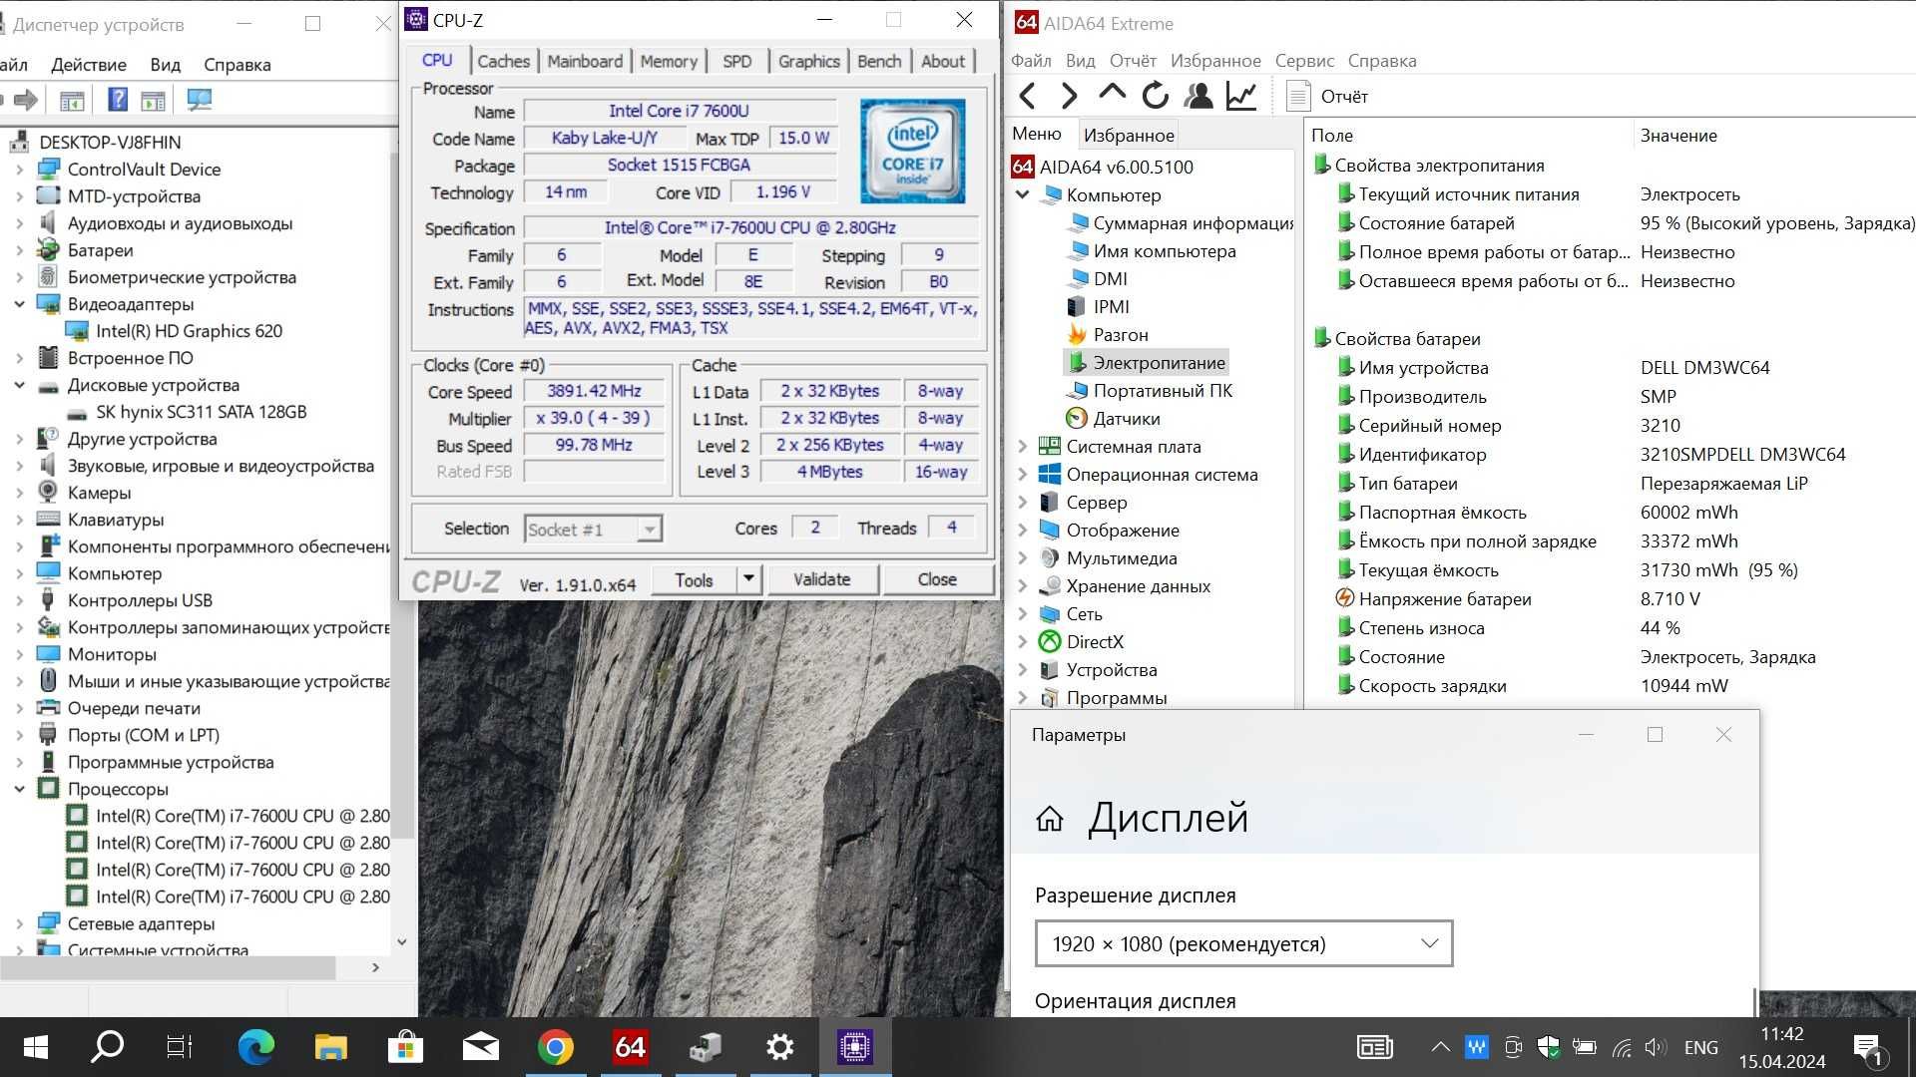Validate CPU-Z processor information
1916x1077 pixels.
tap(821, 580)
